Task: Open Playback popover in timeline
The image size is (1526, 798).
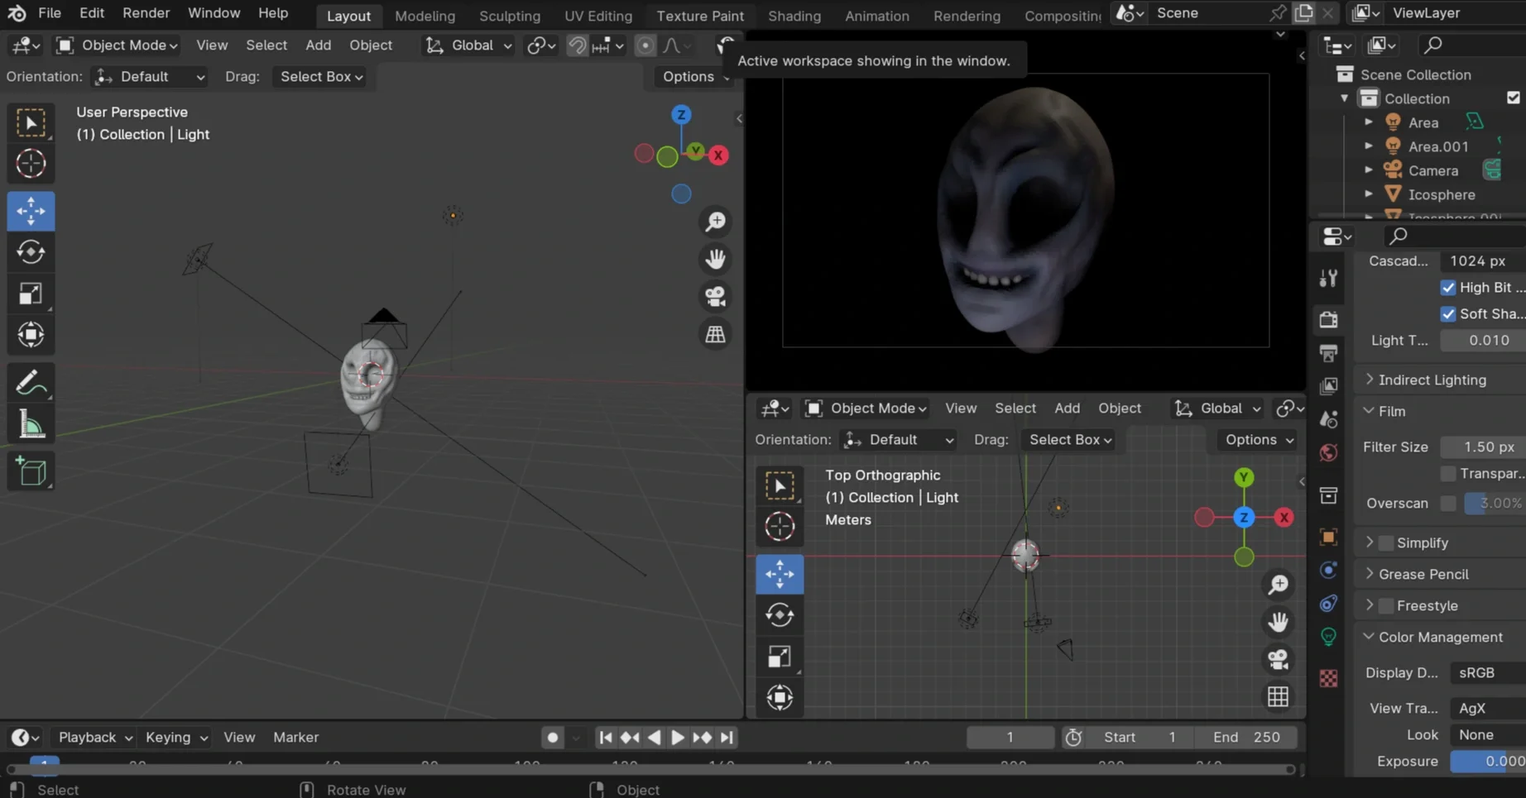Action: 94,737
